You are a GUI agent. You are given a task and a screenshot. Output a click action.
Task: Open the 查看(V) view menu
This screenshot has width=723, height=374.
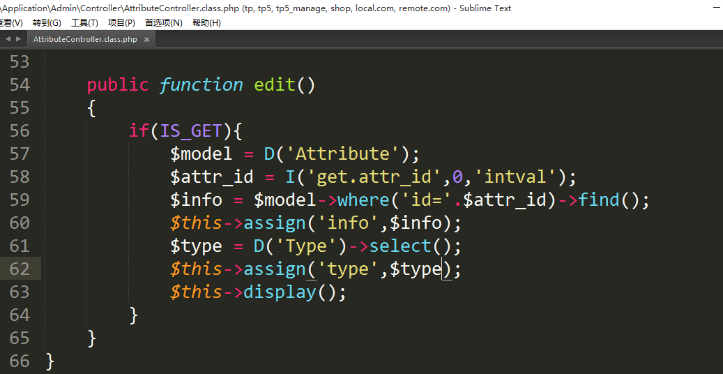(x=10, y=23)
